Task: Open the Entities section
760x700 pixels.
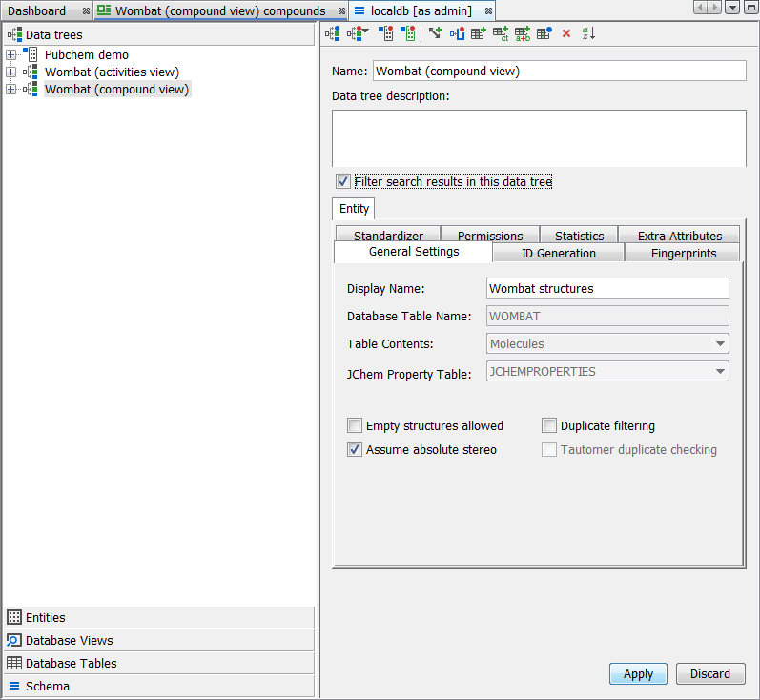Action: (x=159, y=617)
